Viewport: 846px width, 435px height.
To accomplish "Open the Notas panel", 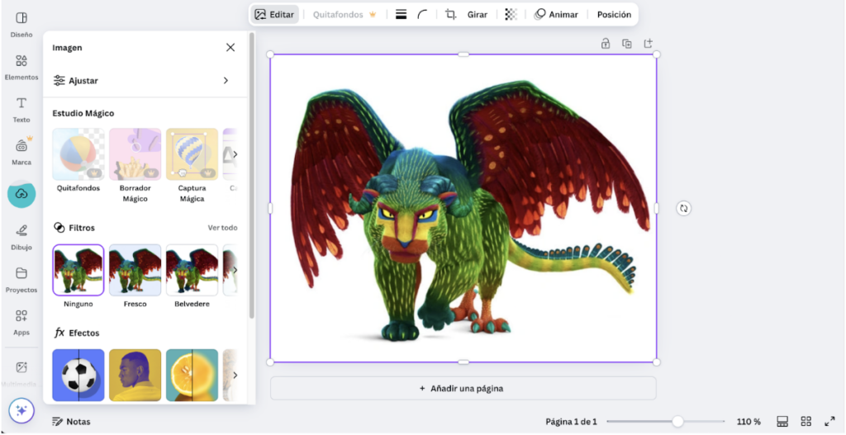I will click(x=71, y=422).
